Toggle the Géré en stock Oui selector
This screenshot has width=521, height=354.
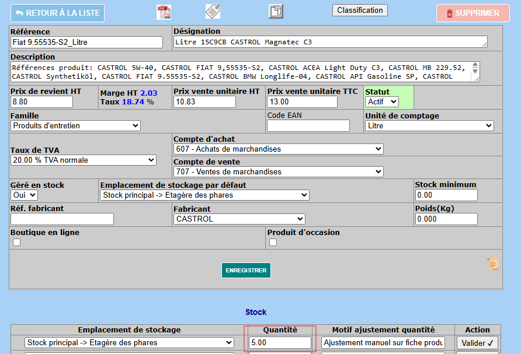pyautogui.click(x=24, y=195)
